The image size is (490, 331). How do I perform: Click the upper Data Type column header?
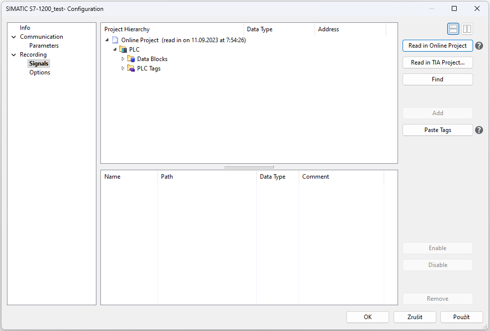279,29
